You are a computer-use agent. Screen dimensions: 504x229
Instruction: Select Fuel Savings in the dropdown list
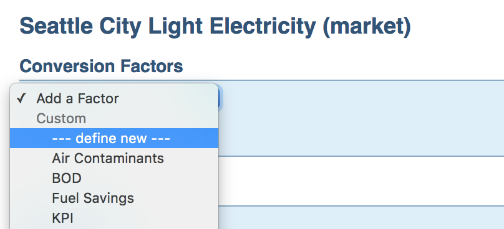coord(93,198)
